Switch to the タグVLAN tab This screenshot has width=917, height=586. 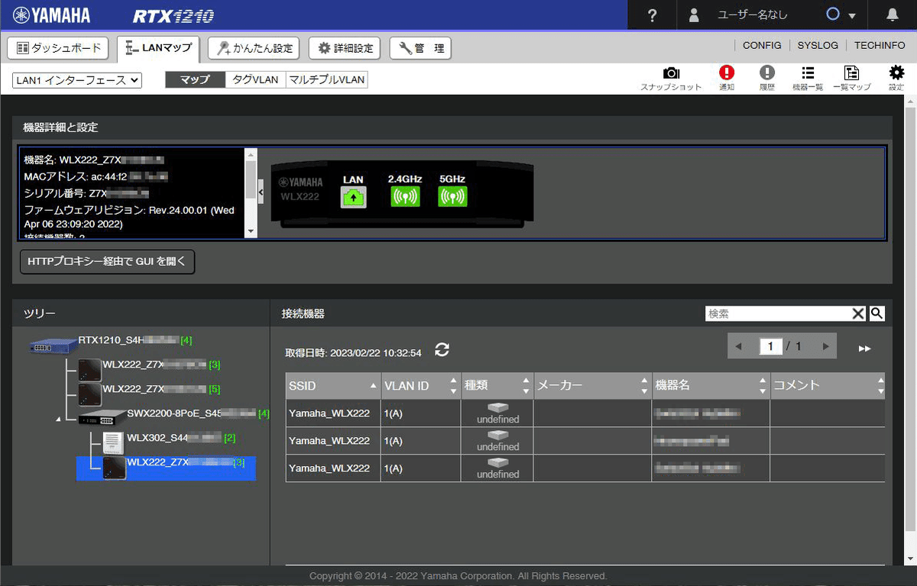pyautogui.click(x=255, y=79)
